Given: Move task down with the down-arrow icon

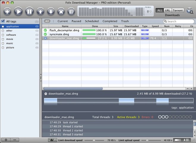Looking at the screenshot, I should click(51, 12).
